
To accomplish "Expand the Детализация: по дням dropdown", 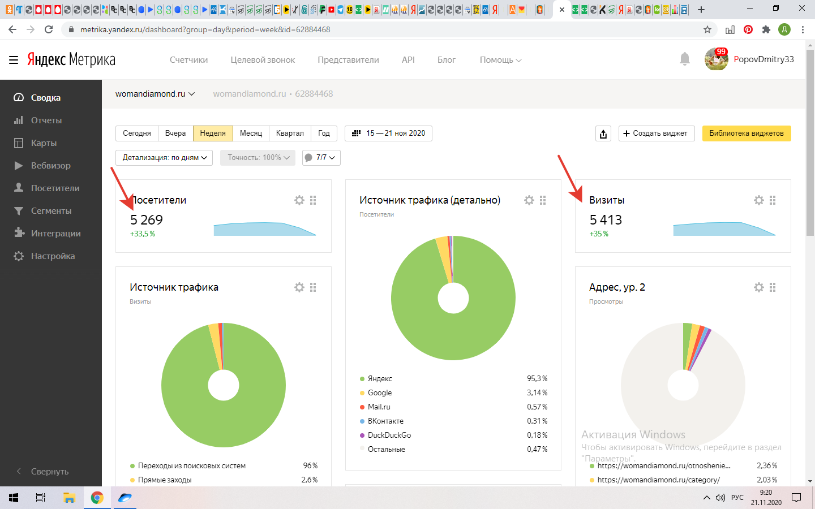I will tap(164, 158).
